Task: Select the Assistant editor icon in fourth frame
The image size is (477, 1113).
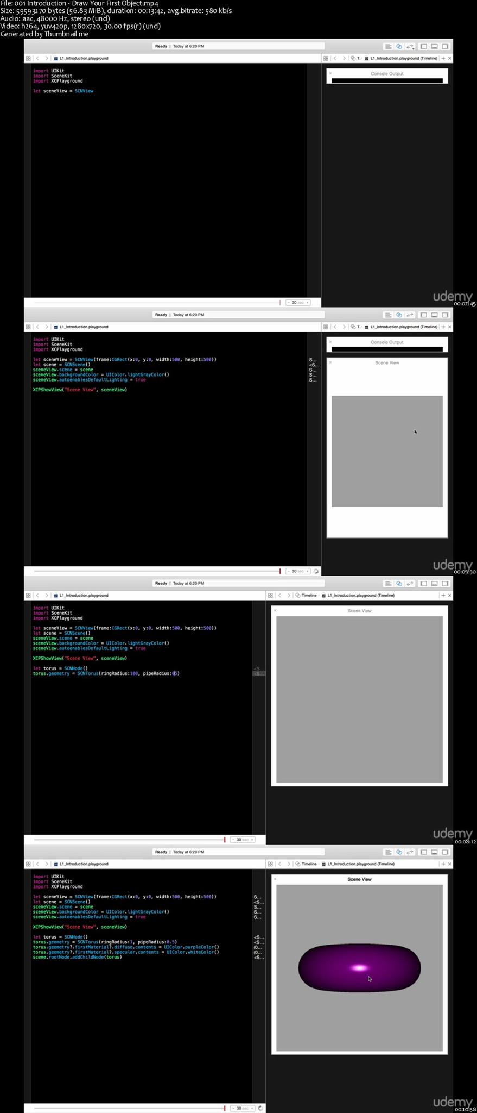Action: pyautogui.click(x=399, y=852)
